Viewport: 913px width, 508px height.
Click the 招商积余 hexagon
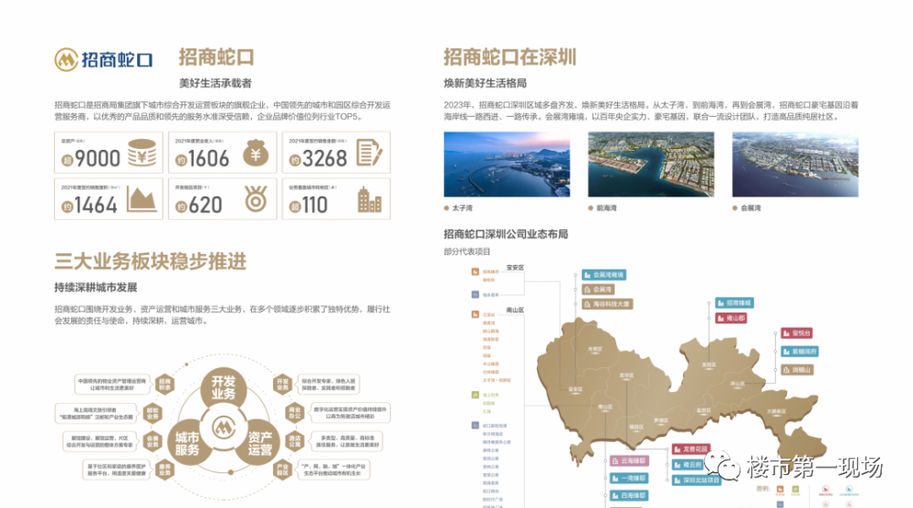(164, 384)
